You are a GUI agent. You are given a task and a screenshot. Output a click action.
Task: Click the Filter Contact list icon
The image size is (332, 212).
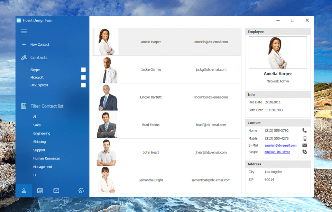click(24, 106)
